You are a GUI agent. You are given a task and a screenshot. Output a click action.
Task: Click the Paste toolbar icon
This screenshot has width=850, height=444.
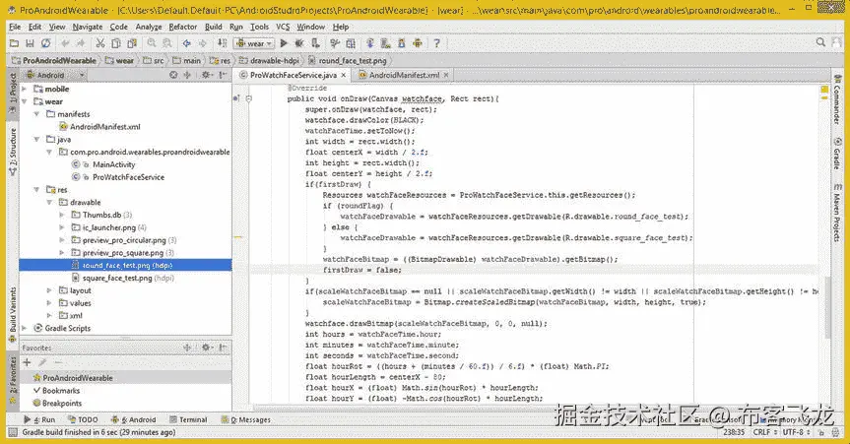132,43
